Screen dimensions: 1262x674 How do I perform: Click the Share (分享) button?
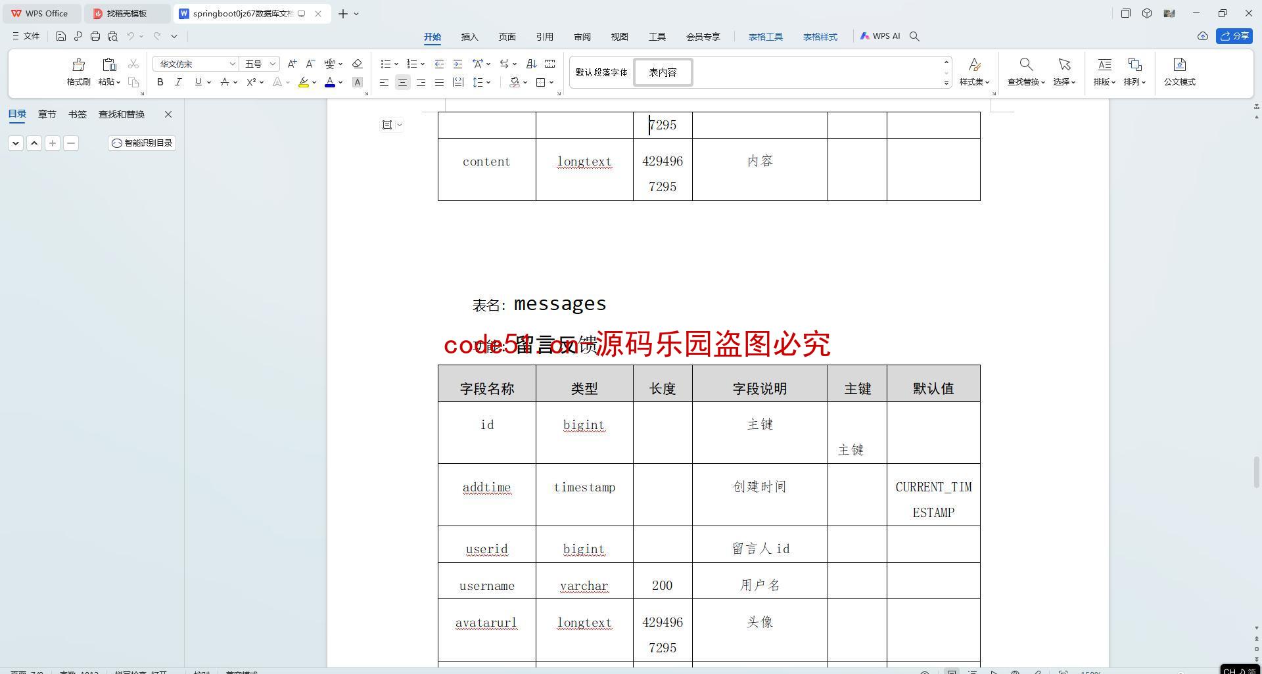coord(1234,36)
